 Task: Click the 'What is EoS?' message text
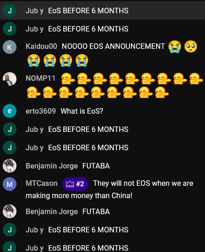coord(82,111)
